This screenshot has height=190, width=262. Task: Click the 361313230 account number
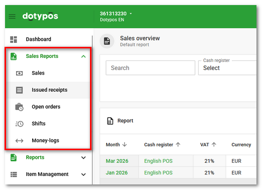(x=113, y=14)
